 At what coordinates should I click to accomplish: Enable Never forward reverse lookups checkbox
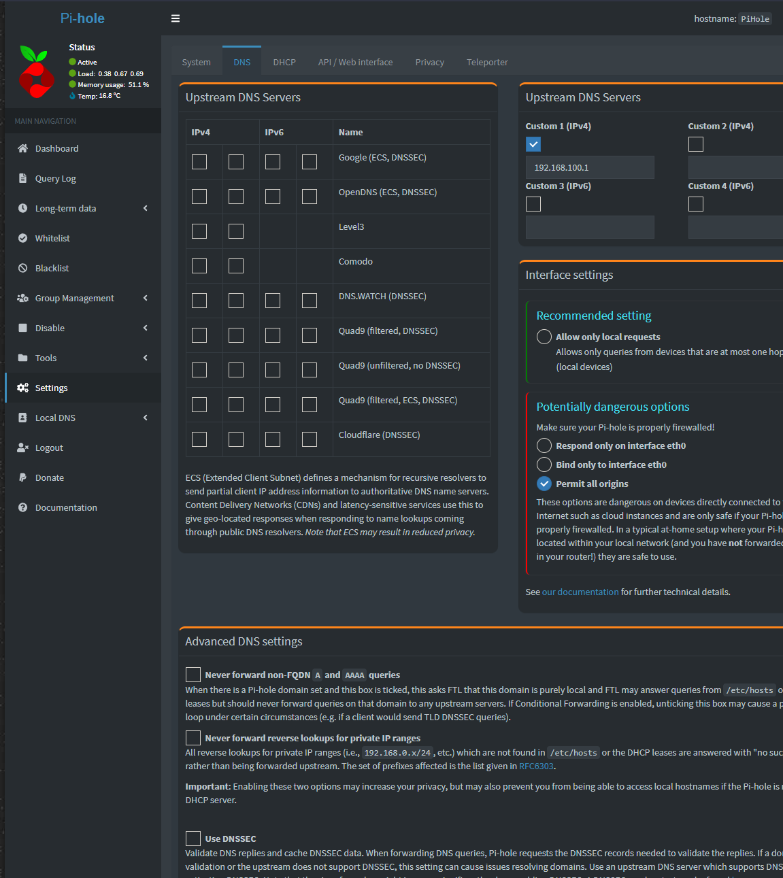click(x=193, y=738)
